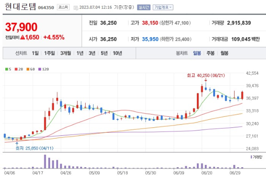Viewport: 266px width, 180px height.
Task: Click the 저가 value 35,950
Action: [x=150, y=39]
